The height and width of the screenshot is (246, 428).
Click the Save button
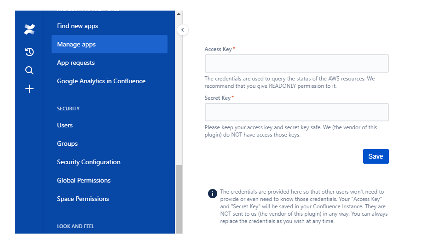click(x=376, y=156)
